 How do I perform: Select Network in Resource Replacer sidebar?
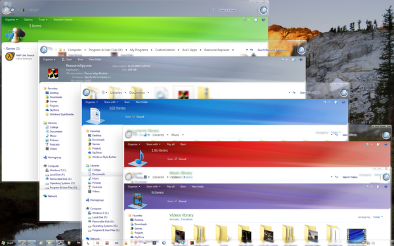pyautogui.click(x=51, y=196)
